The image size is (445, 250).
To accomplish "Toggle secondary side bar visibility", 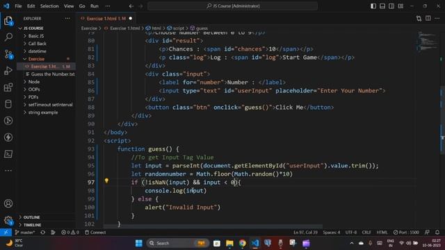I will click(391, 6).
